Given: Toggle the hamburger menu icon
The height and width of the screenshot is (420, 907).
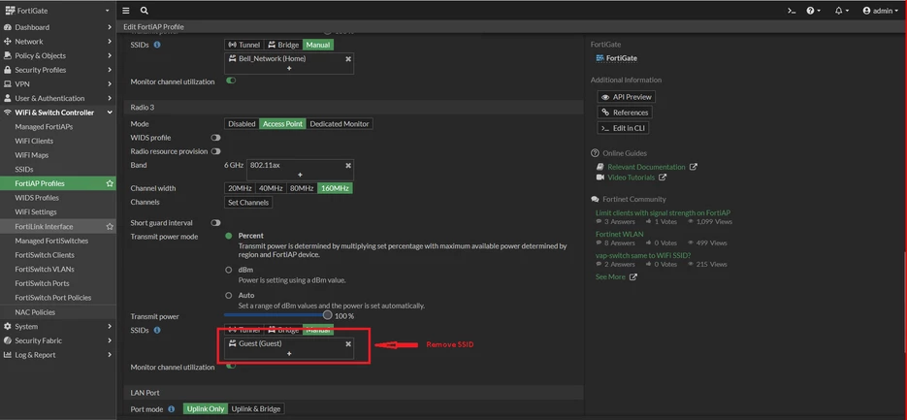Looking at the screenshot, I should coord(126,11).
